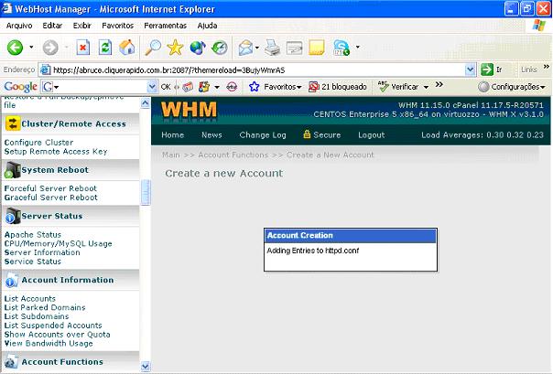
Task: Open Configure Cluster link
Action: pyautogui.click(x=38, y=143)
